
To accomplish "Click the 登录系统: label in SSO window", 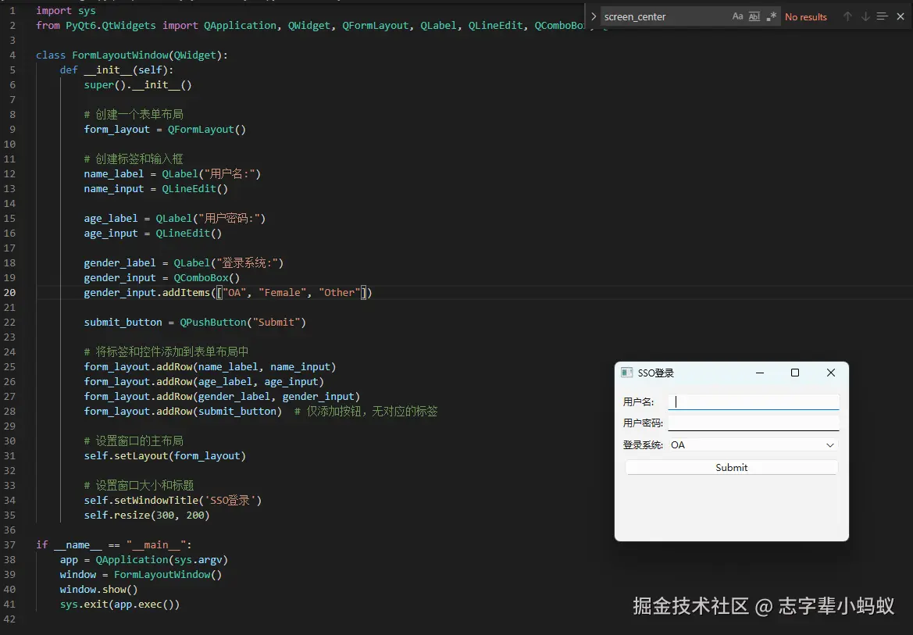I will tap(644, 445).
